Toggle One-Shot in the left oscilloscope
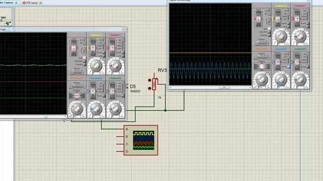 click(x=84, y=61)
